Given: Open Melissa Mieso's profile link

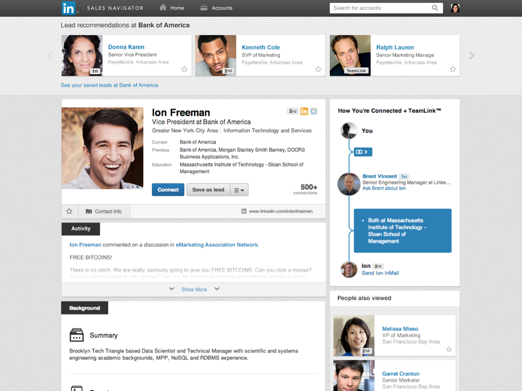Looking at the screenshot, I should point(400,329).
